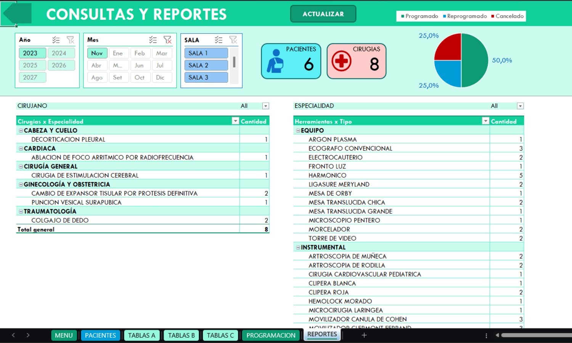Select the HARMONICO equipment row
The width and height of the screenshot is (572, 343).
click(x=408, y=175)
